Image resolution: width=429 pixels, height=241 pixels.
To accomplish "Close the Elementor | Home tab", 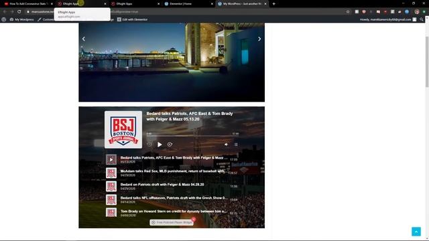I will [212, 4].
